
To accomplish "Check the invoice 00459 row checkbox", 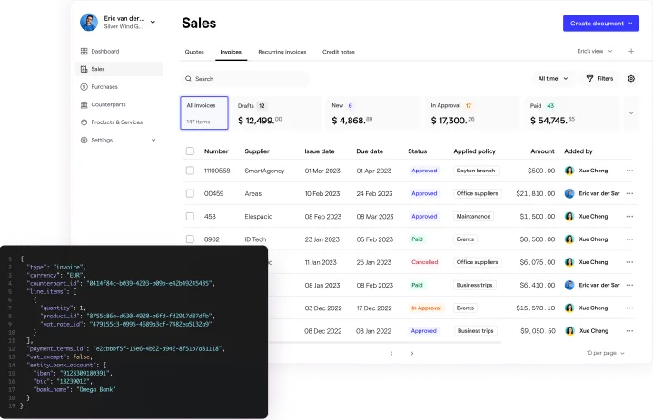I will pyautogui.click(x=190, y=193).
